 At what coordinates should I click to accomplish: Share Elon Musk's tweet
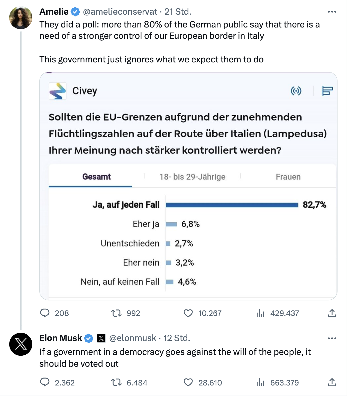tap(332, 383)
